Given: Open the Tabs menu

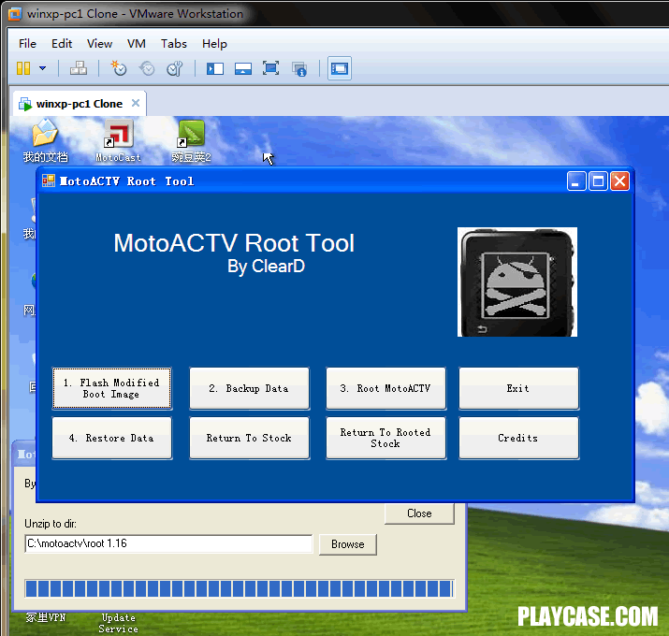Looking at the screenshot, I should 174,44.
